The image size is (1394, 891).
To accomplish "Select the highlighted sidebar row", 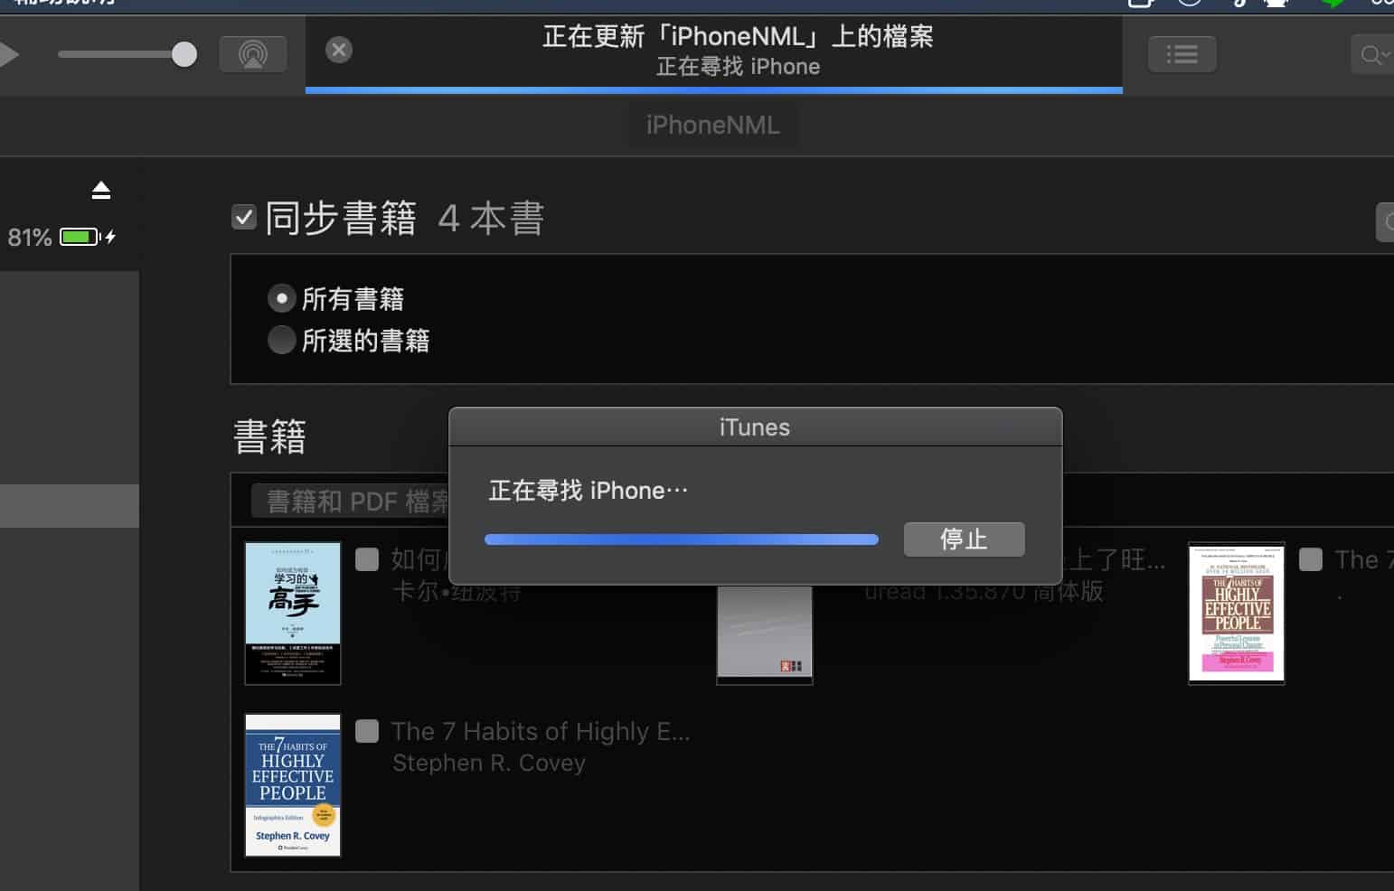I will point(70,506).
